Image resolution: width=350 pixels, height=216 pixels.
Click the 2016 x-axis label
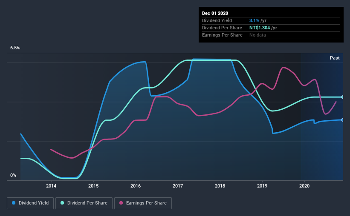pyautogui.click(x=136, y=186)
